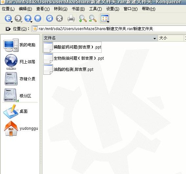Open the 书签(B) menu

pyautogui.click(x=78, y=9)
